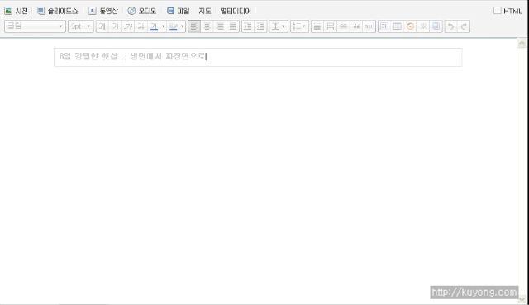This screenshot has height=305, width=529.
Task: Insert a table
Action: point(398,26)
